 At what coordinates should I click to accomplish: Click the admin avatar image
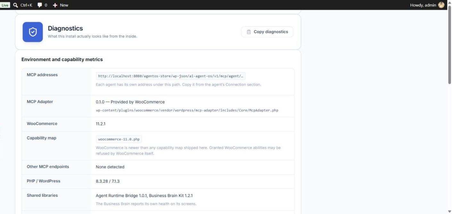[x=441, y=5]
